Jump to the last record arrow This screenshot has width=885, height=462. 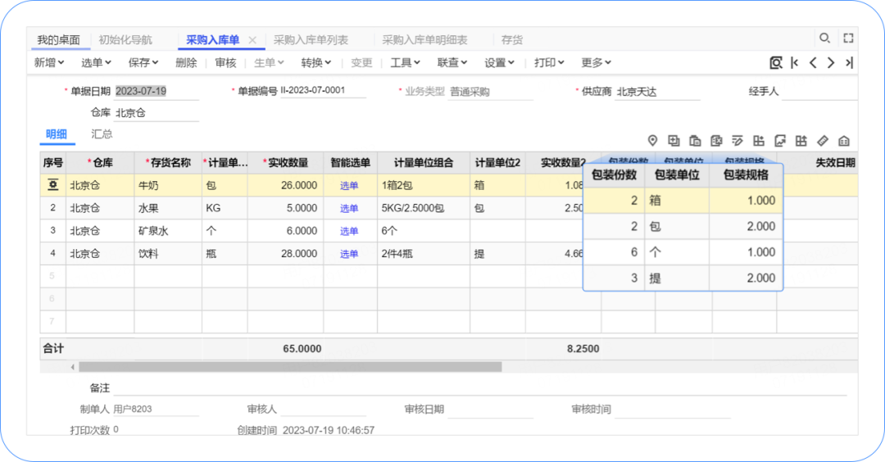(849, 63)
